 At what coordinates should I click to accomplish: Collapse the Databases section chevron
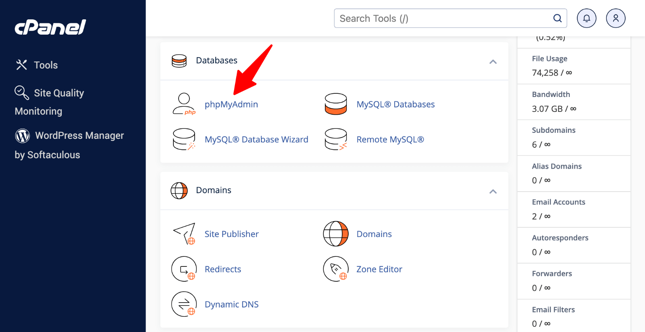point(493,62)
